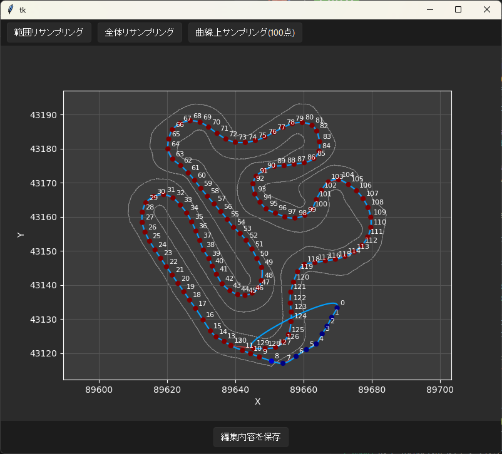Viewport: 502px width, 454px height.
Task: Select waypoint dot labeled 57
Action: point(214,204)
